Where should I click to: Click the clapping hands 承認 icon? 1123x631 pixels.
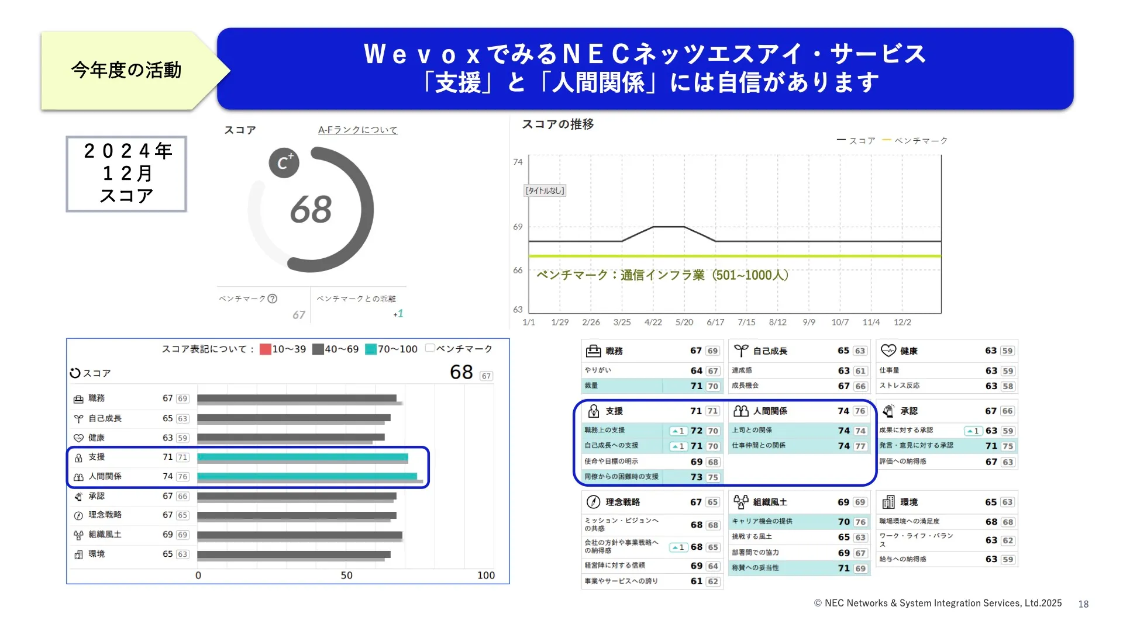(x=888, y=411)
